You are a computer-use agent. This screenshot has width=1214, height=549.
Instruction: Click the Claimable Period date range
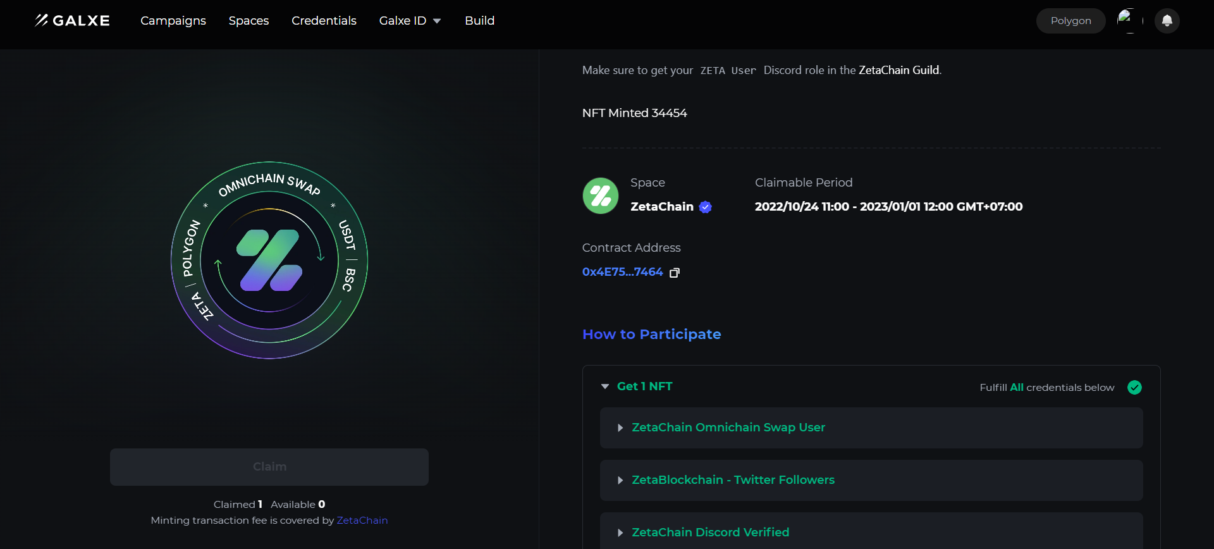pos(888,207)
